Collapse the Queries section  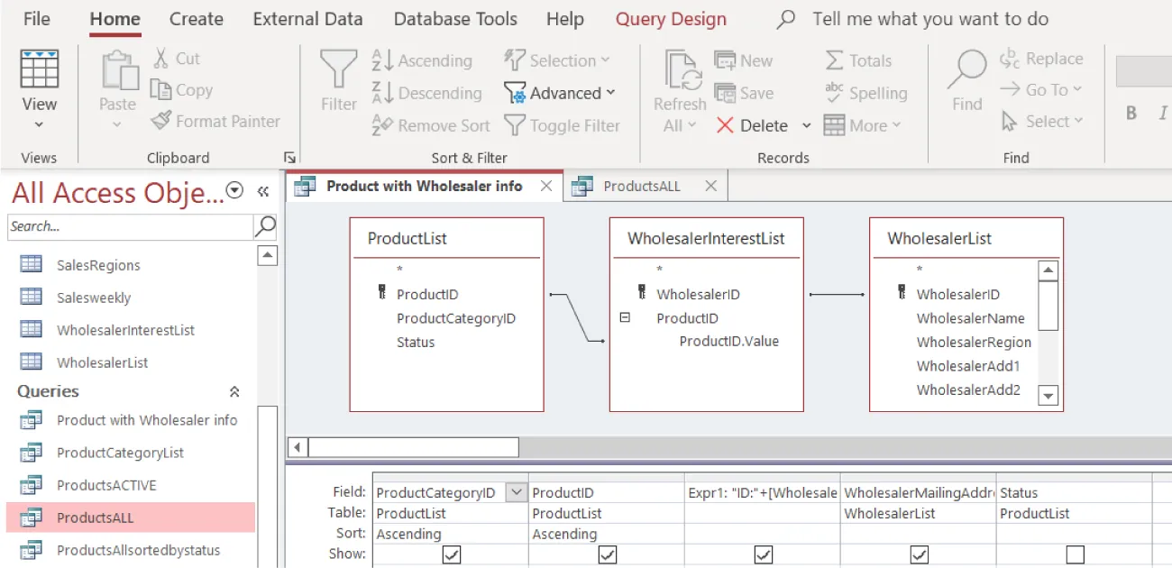pyautogui.click(x=233, y=391)
